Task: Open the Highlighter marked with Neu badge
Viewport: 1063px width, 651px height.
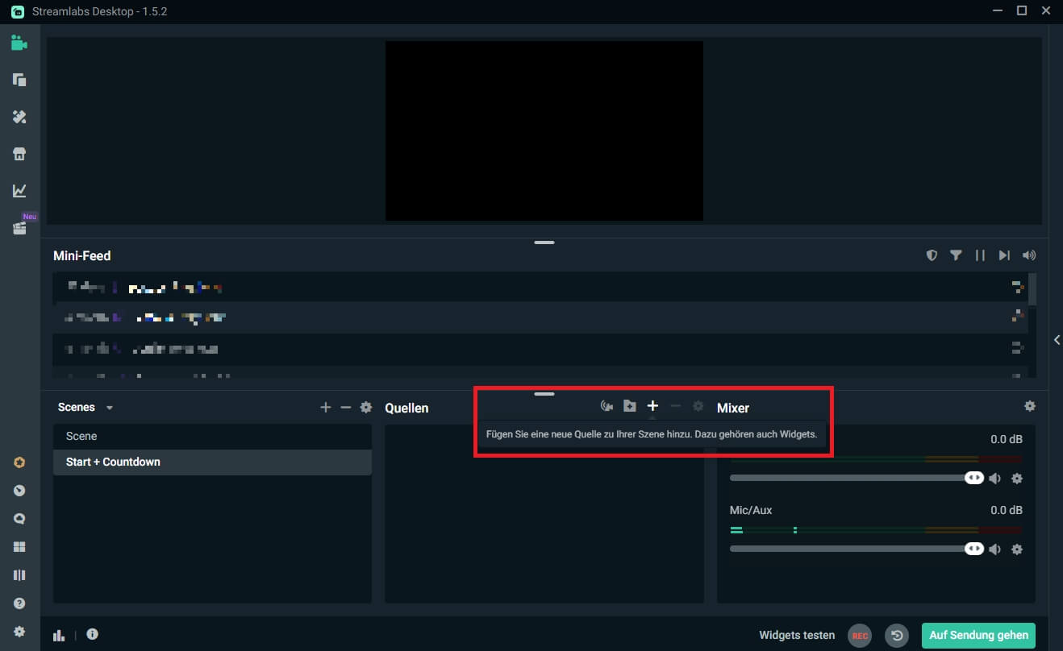Action: point(19,228)
